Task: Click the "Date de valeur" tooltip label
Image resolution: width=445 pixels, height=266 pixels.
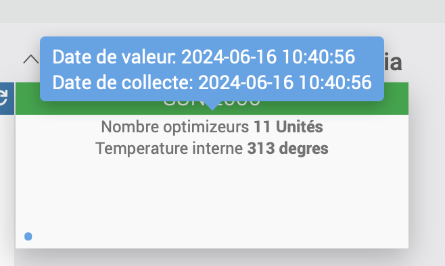Action: (114, 57)
